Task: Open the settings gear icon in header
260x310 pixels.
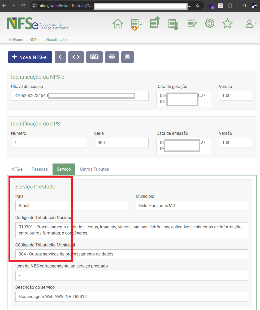Action: click(210, 24)
